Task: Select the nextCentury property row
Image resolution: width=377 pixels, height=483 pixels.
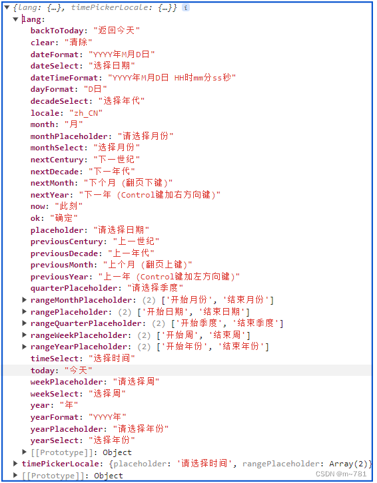Action: (85, 160)
